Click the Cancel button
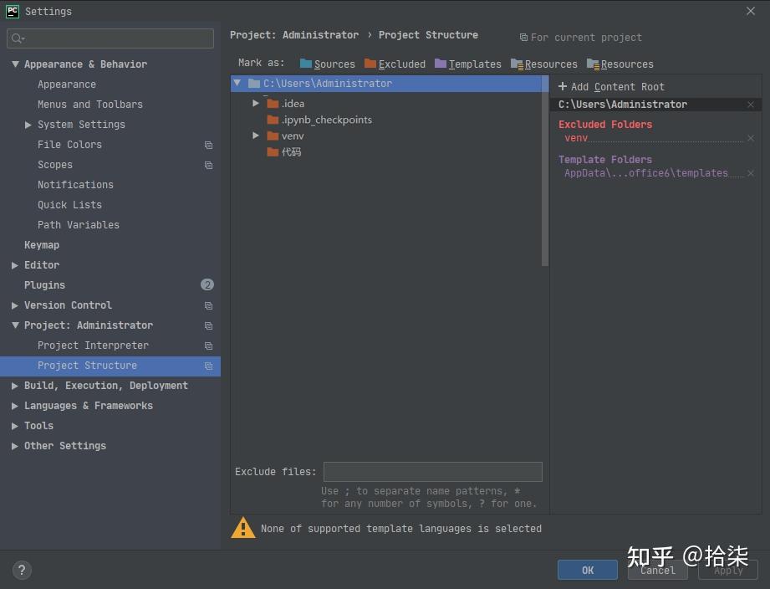Viewport: 770px width, 589px height. click(x=657, y=570)
